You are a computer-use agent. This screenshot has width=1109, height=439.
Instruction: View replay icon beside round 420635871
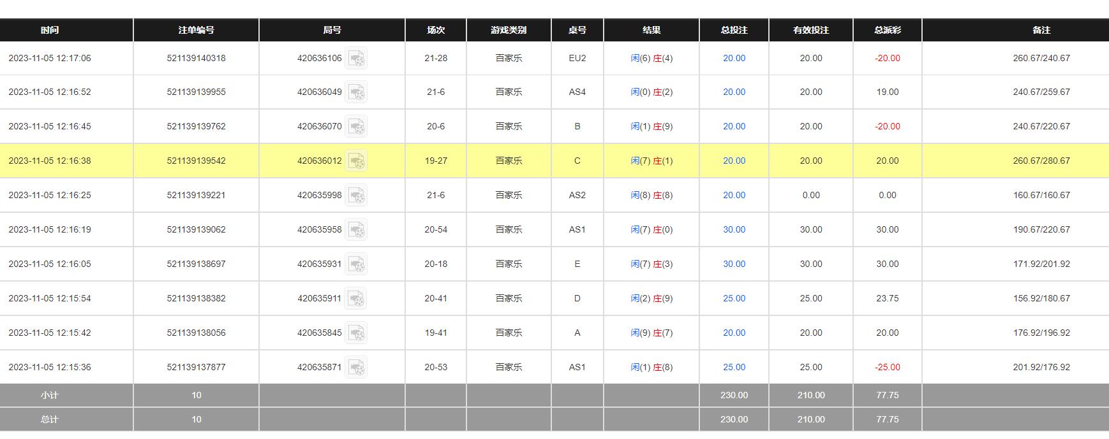click(x=356, y=368)
